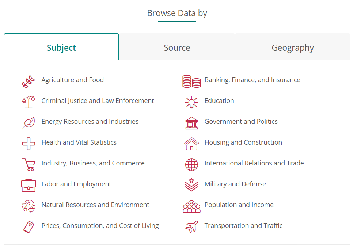This screenshot has height=248, width=357.
Task: Click the scales icon for Criminal Justice
Action: tap(29, 102)
